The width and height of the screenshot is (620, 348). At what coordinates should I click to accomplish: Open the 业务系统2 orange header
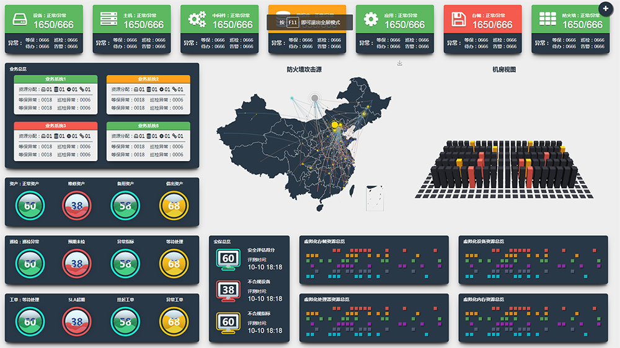pos(148,79)
